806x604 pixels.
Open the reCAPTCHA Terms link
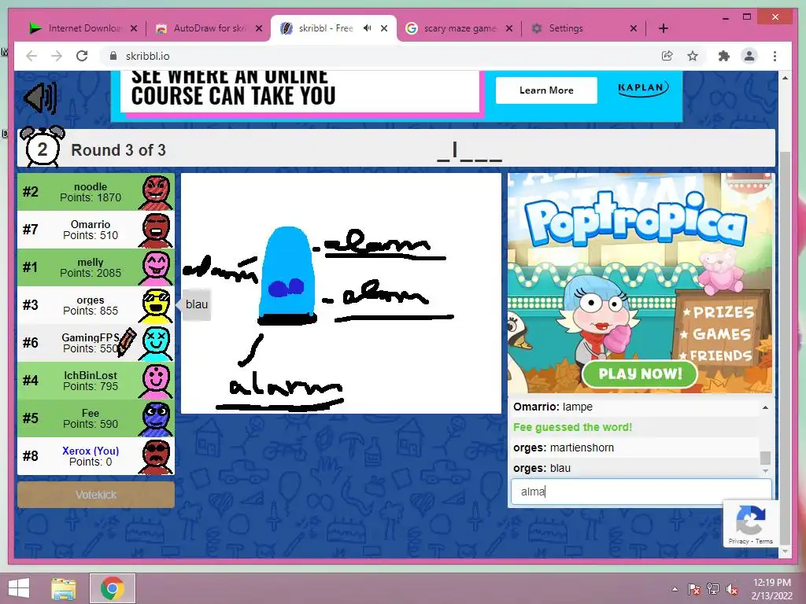pos(763,541)
